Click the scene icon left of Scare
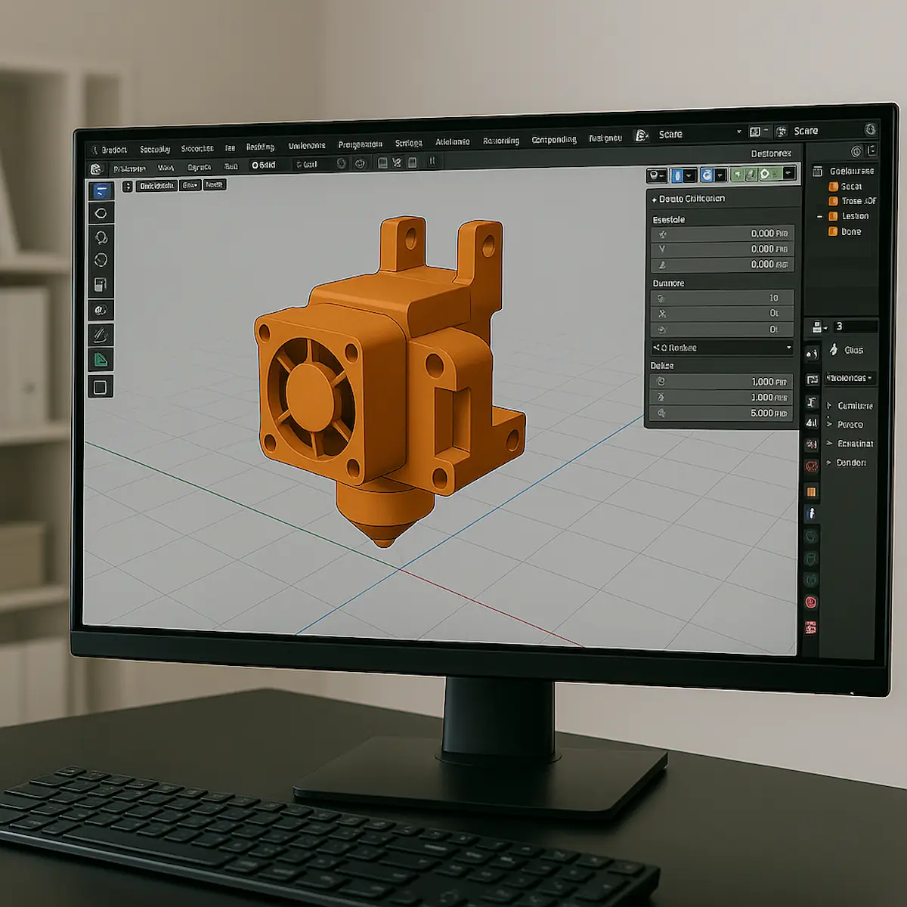This screenshot has height=907, width=907. 642,135
